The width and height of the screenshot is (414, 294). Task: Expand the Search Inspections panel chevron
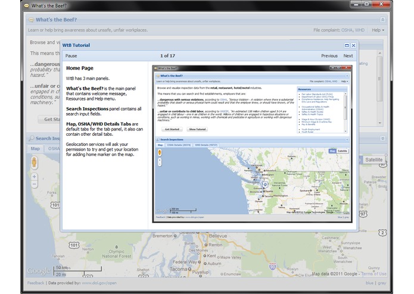(382, 138)
